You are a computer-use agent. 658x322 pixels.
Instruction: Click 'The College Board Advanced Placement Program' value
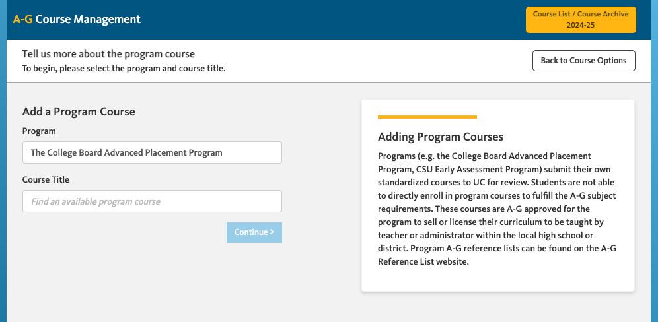126,152
